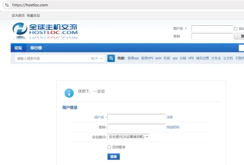Click hot search 香港VPS uppercase link

pyautogui.click(x=147, y=58)
